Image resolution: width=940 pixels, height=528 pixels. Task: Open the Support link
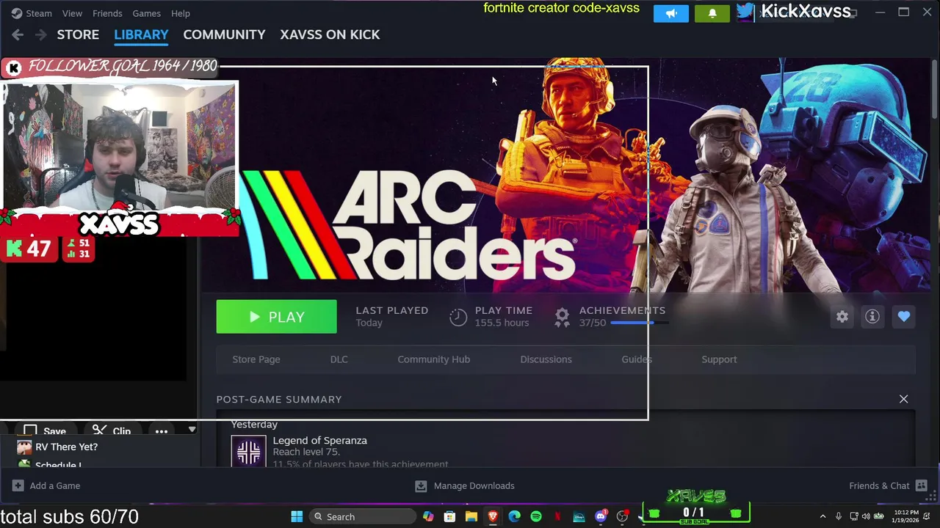pos(719,359)
